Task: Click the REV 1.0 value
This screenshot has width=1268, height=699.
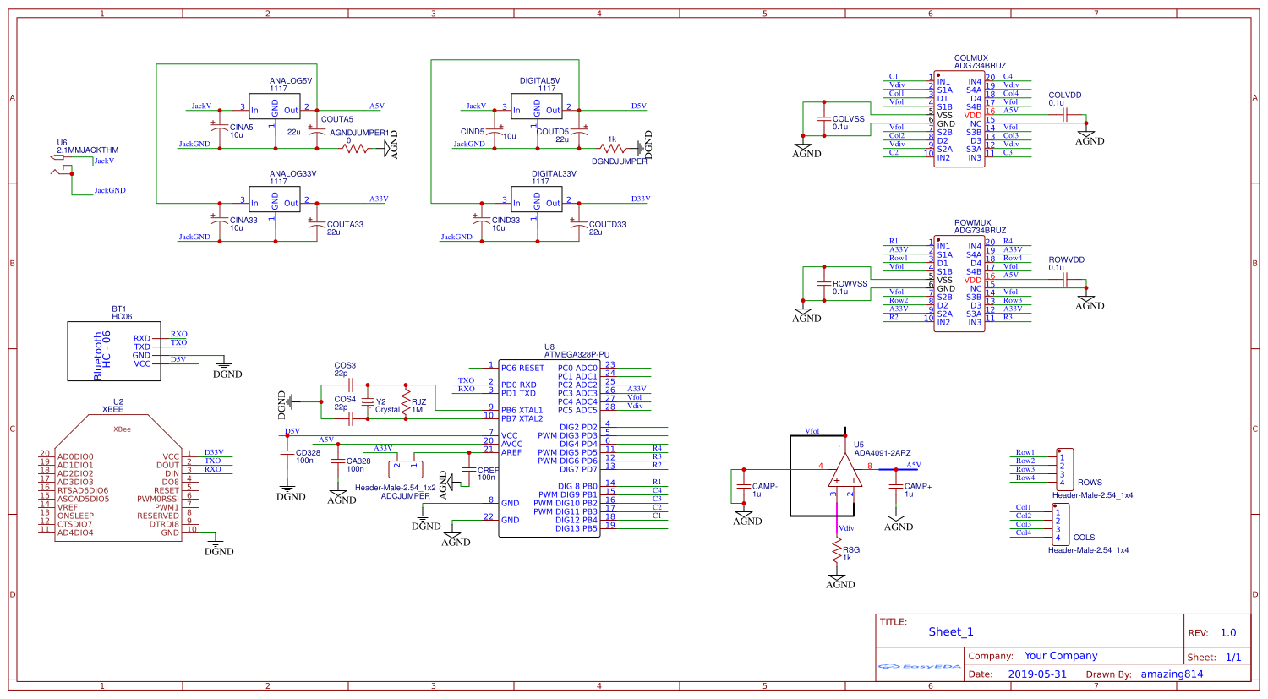Action: (x=1227, y=633)
